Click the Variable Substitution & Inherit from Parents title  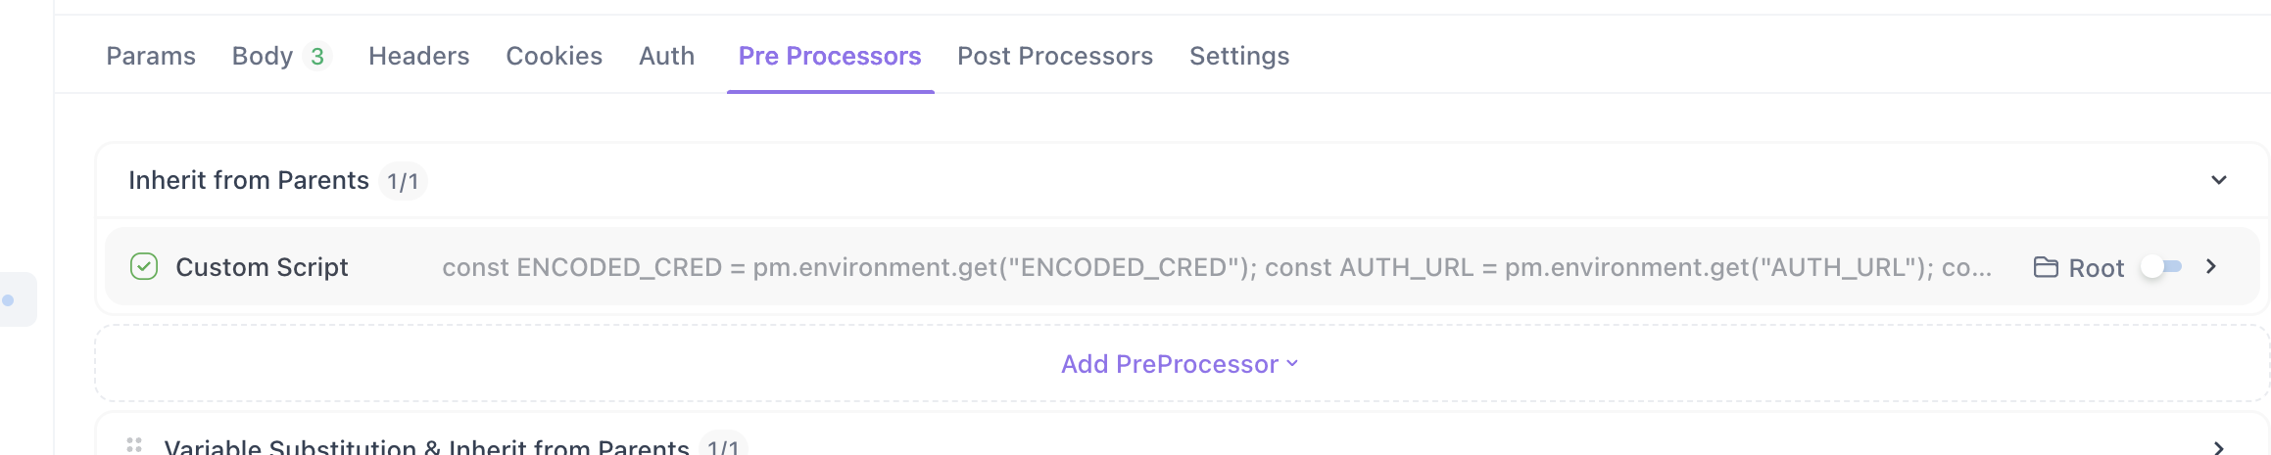click(427, 447)
